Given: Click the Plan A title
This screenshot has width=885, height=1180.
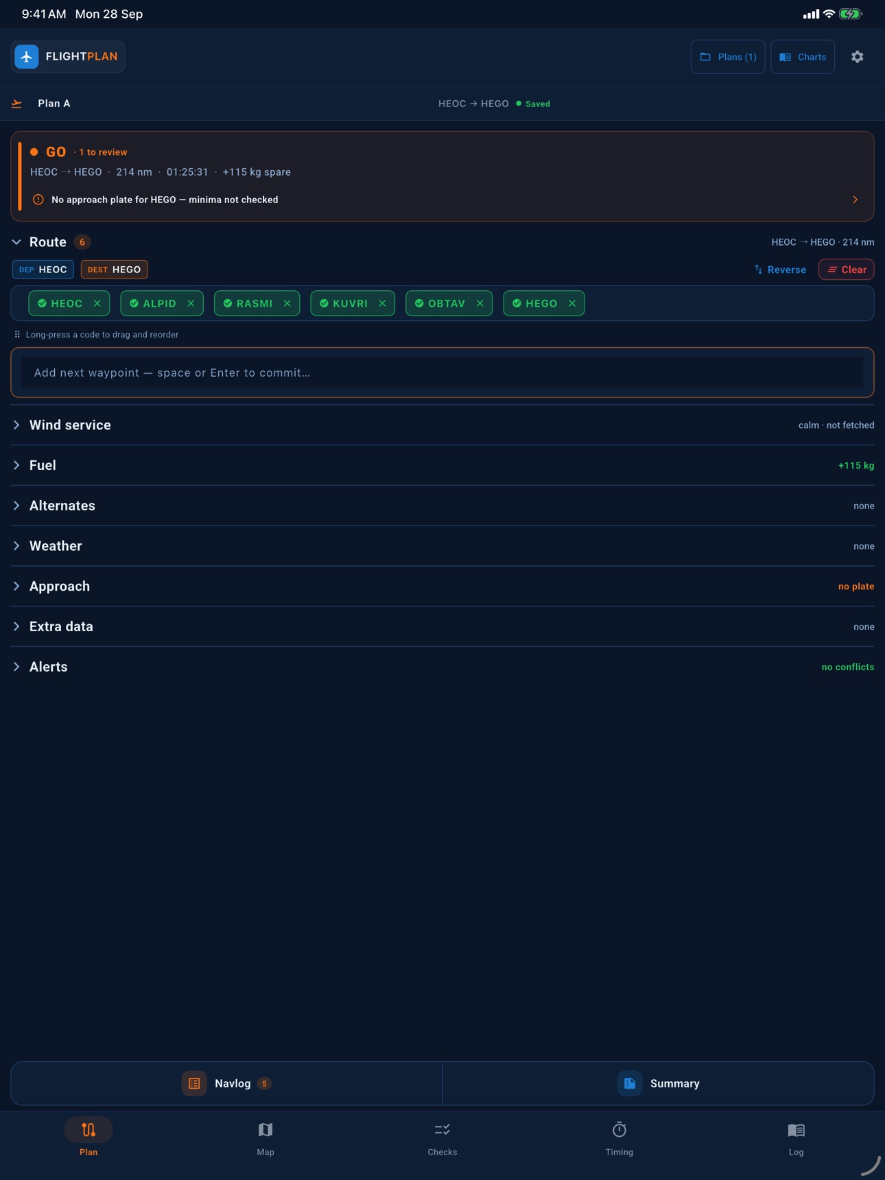Looking at the screenshot, I should pyautogui.click(x=54, y=104).
